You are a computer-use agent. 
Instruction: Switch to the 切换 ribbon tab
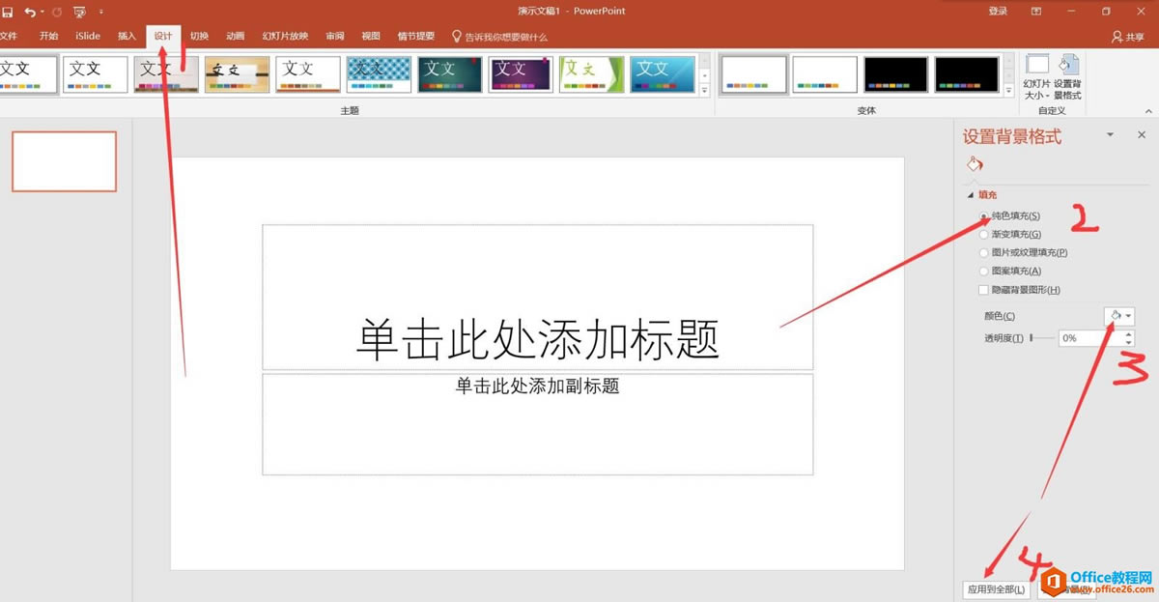[x=198, y=35]
